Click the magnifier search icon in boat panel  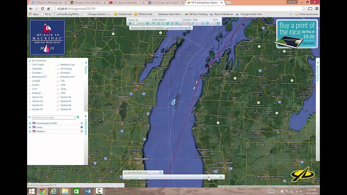pyautogui.click(x=30, y=117)
